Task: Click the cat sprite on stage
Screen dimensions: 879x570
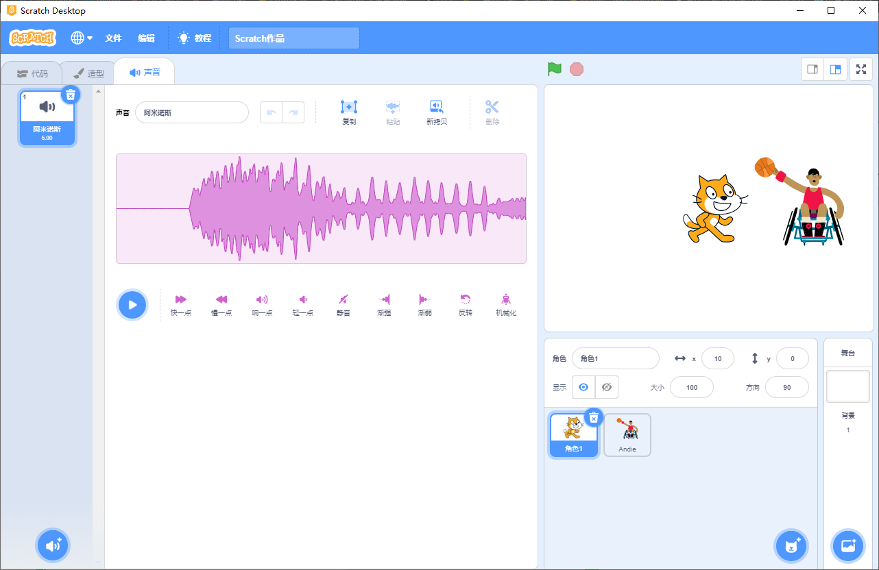Action: pyautogui.click(x=715, y=208)
